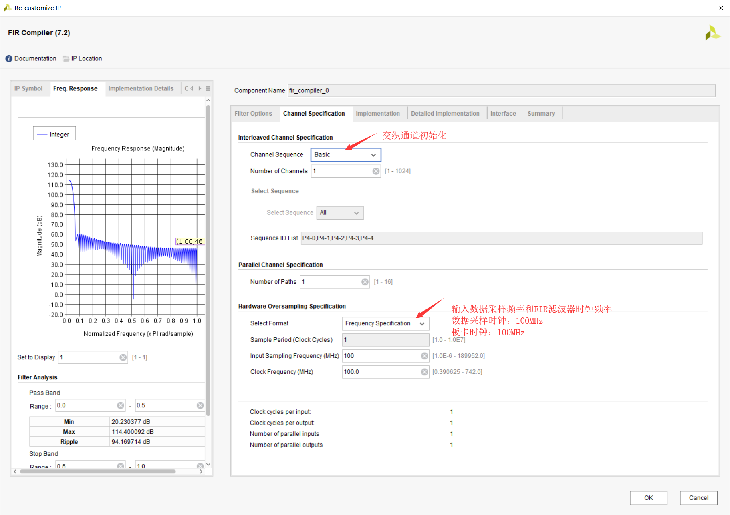Image resolution: width=730 pixels, height=515 pixels.
Task: Click the horizontal scrollbar of left panel
Action: [x=98, y=471]
